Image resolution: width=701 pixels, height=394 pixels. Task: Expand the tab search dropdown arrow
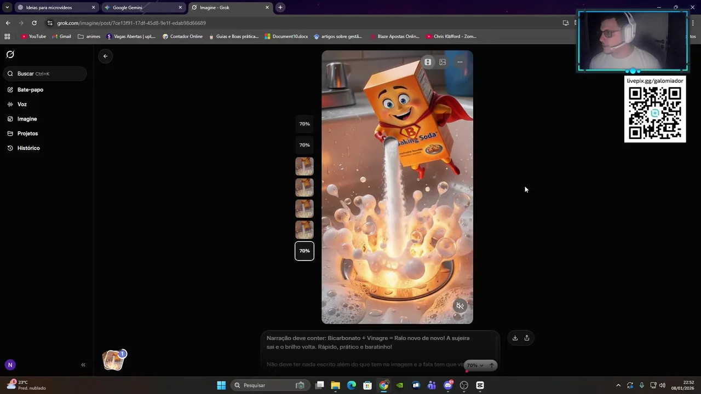click(7, 8)
